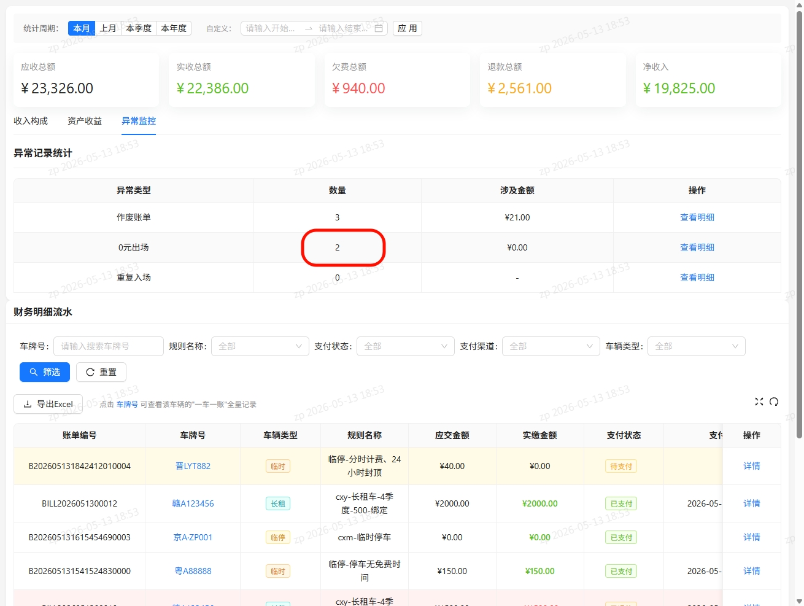Click the 退款总额 ¥2,561.00 card
This screenshot has width=804, height=606.
(x=553, y=80)
